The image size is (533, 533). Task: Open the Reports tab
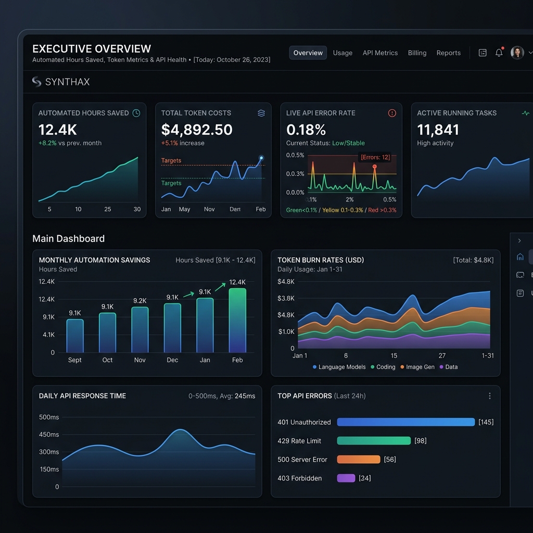tap(448, 53)
